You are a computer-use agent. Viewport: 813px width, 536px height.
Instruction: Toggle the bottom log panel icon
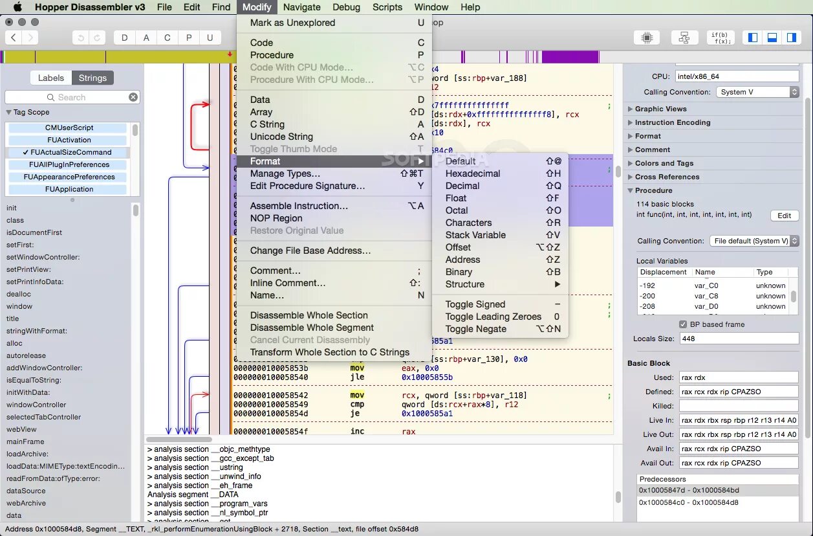772,38
